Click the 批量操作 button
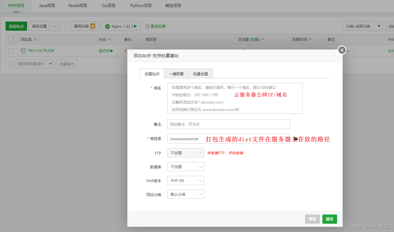The height and width of the screenshot is (232, 394). pyautogui.click(x=67, y=64)
